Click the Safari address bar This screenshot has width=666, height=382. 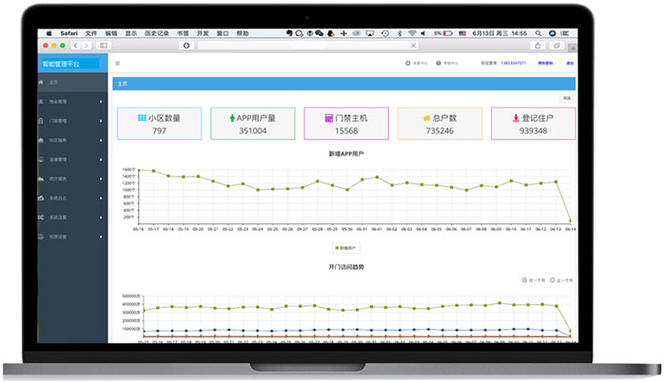[304, 45]
